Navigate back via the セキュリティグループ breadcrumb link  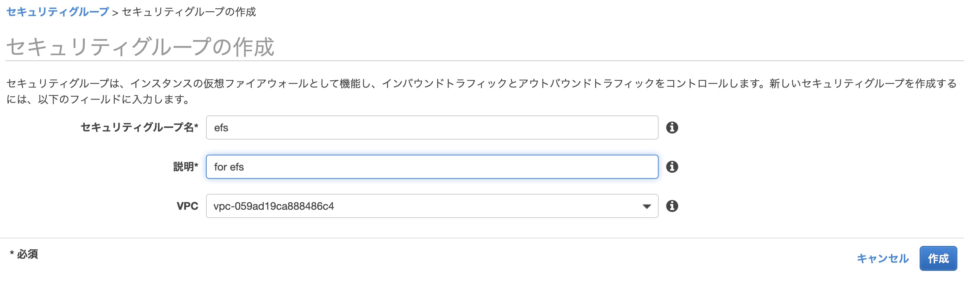(56, 11)
